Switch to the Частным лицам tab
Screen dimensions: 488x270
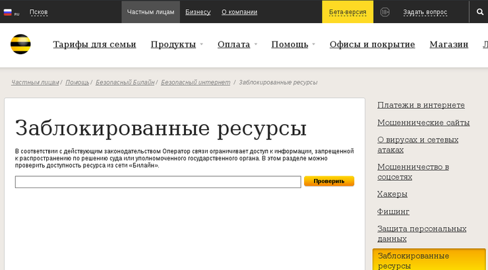point(150,12)
